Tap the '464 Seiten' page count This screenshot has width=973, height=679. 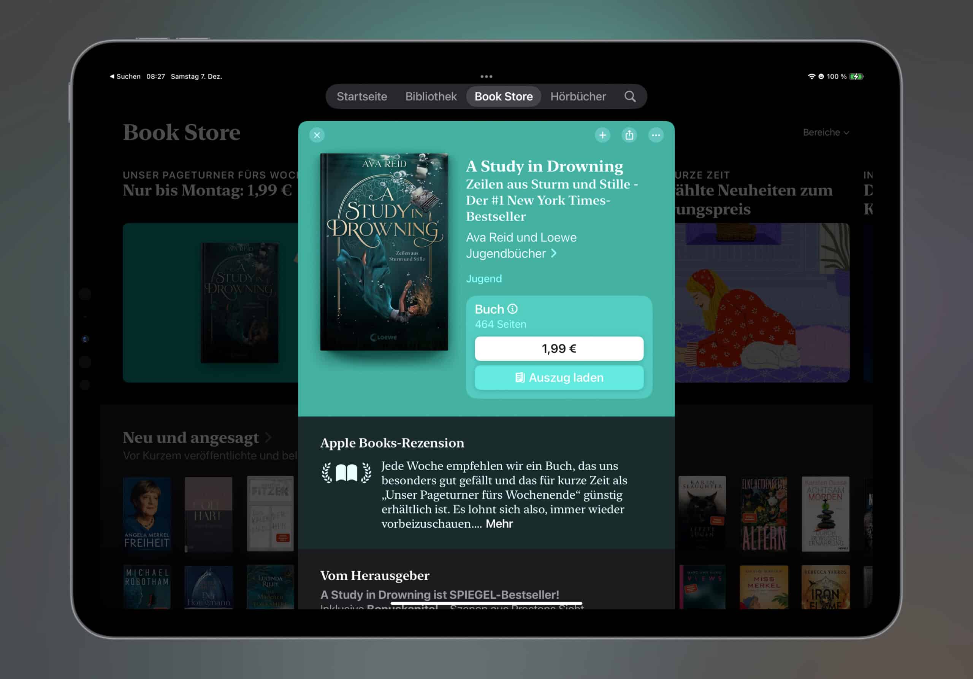point(501,324)
